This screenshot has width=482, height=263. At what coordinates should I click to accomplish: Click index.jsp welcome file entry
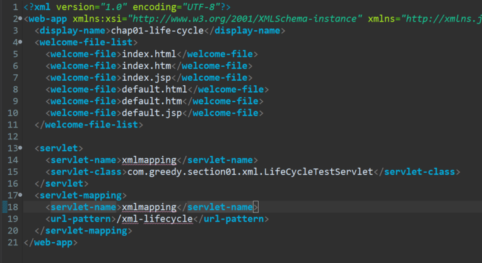tap(146, 78)
